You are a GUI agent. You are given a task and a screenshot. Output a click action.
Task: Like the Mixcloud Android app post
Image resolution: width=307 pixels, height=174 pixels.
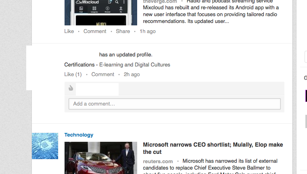69,31
